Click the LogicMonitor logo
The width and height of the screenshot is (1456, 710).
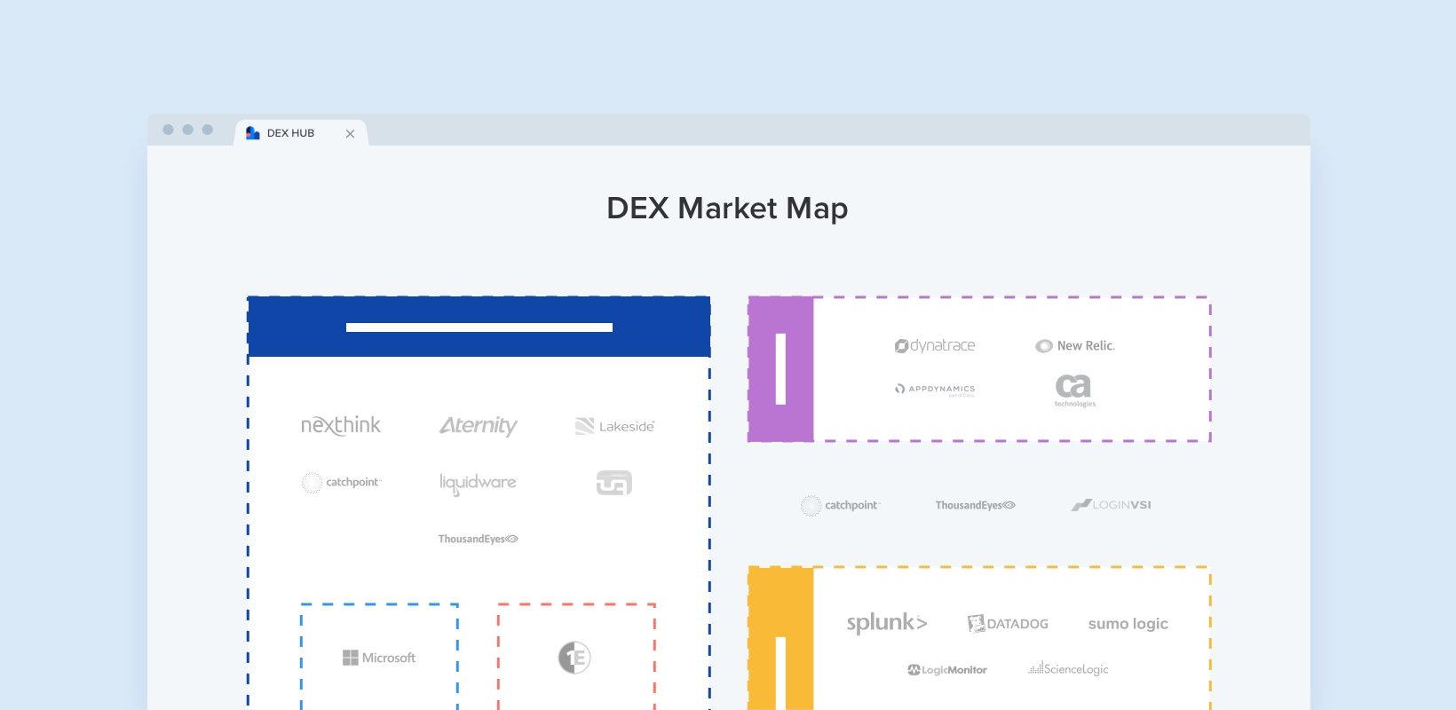tap(947, 670)
